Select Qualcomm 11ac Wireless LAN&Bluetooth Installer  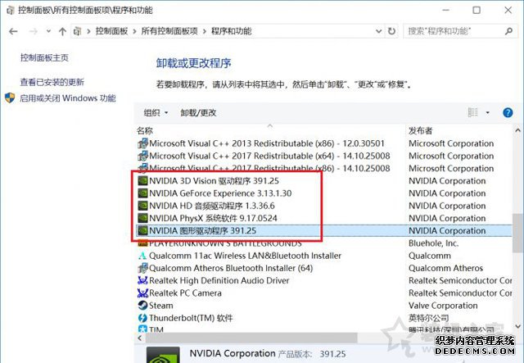pos(245,256)
